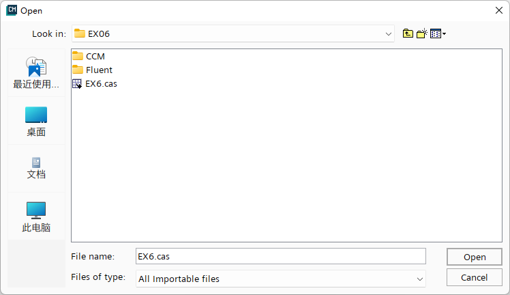This screenshot has width=510, height=295.
Task: Expand the Files of type dropdown
Action: (419, 279)
